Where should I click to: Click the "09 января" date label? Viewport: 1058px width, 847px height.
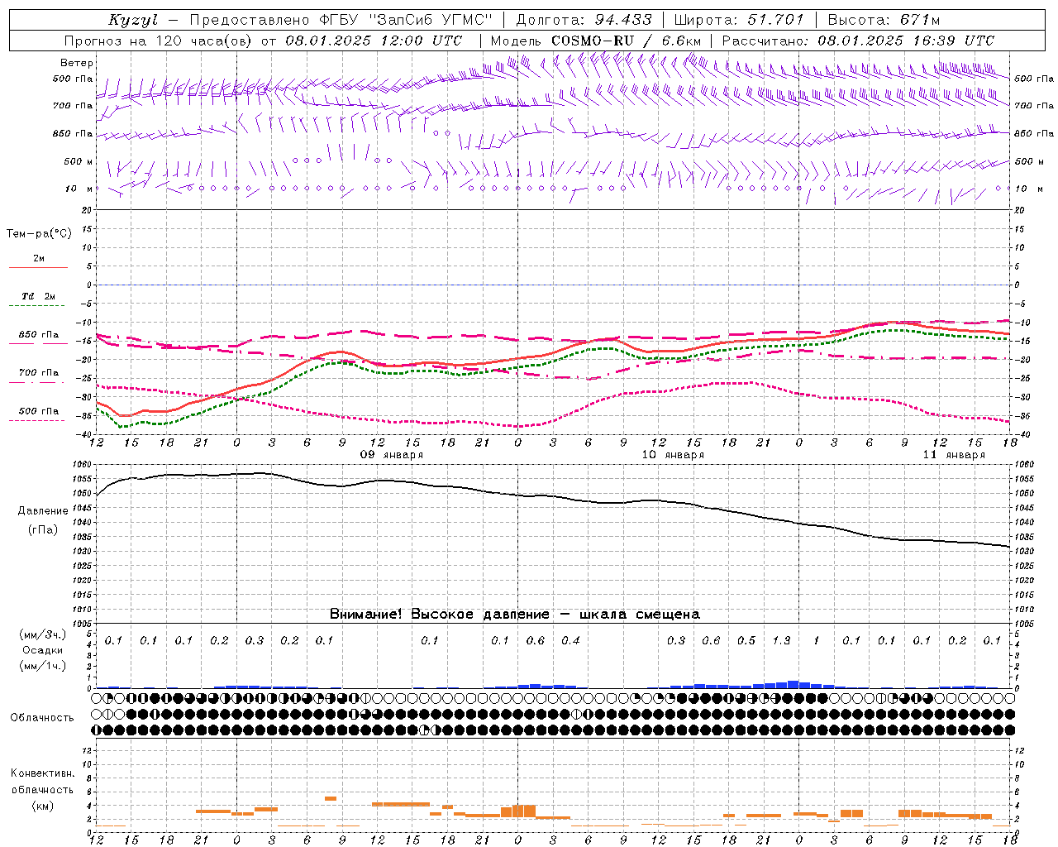(392, 455)
